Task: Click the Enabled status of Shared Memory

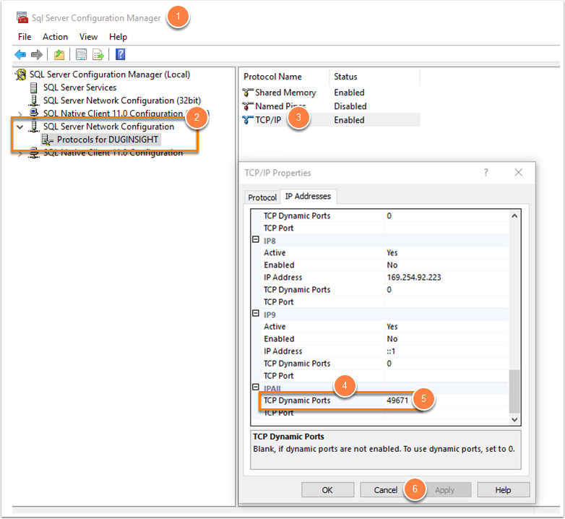Action: click(x=349, y=93)
